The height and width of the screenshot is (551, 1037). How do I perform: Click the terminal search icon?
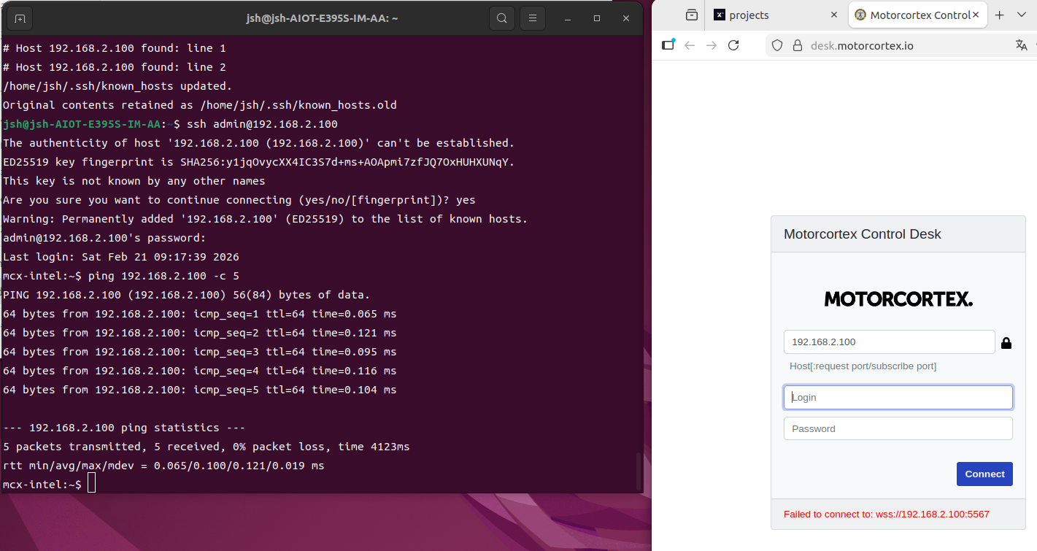click(x=502, y=18)
